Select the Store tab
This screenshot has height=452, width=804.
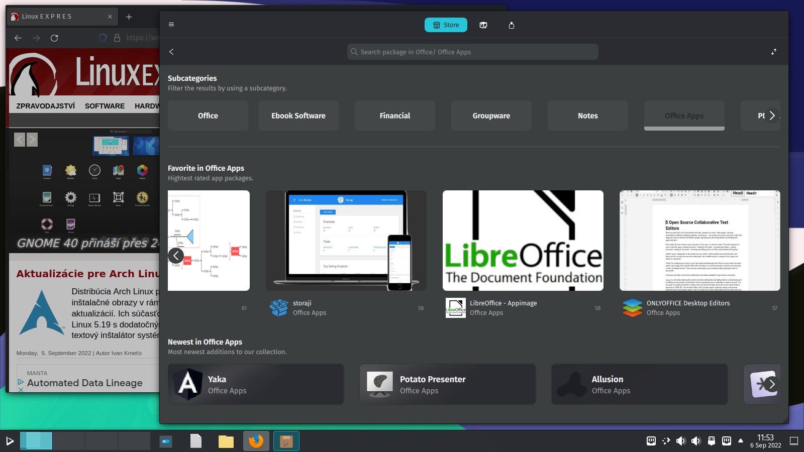[x=446, y=25]
